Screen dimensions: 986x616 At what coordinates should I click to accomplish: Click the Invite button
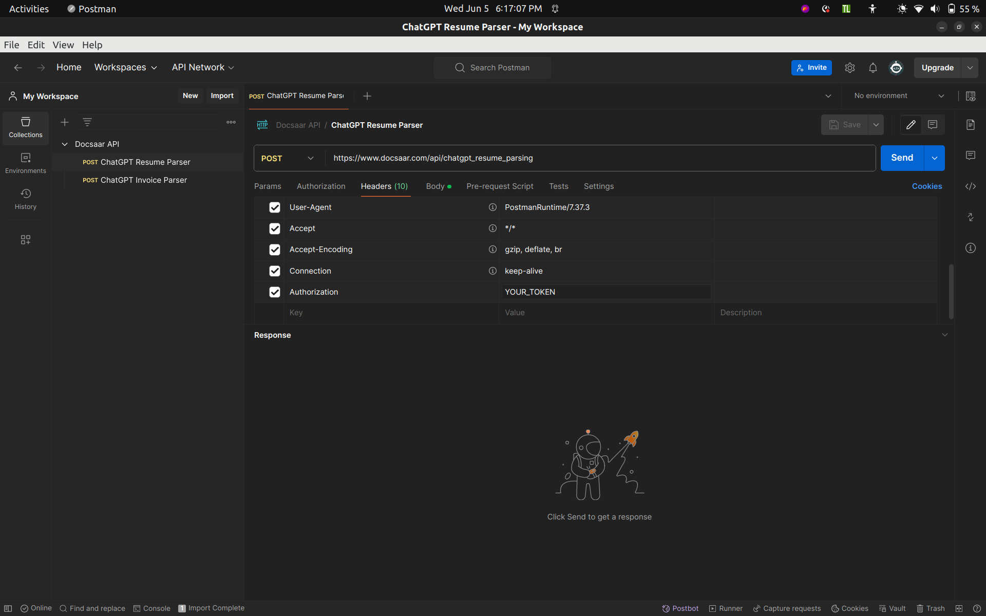coord(811,68)
